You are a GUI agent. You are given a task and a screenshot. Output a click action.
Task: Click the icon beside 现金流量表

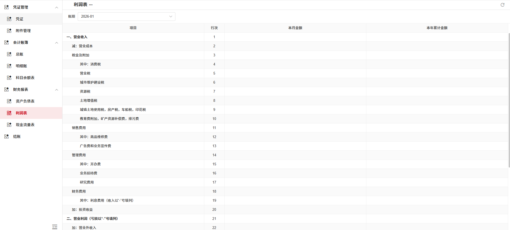tap(9, 125)
